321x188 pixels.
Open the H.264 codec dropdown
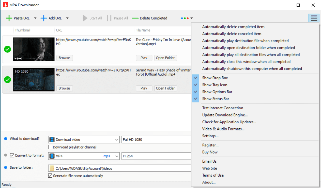(156, 156)
